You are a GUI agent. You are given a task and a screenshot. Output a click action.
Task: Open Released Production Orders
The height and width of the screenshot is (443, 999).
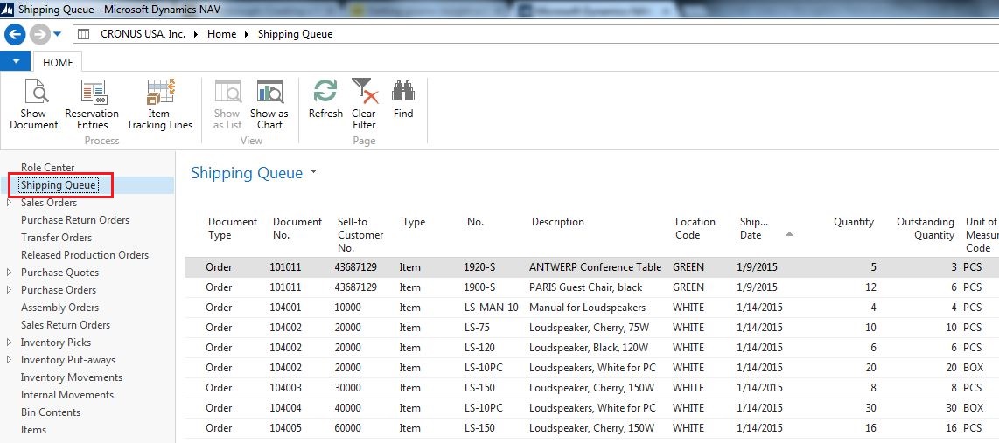[x=85, y=255]
